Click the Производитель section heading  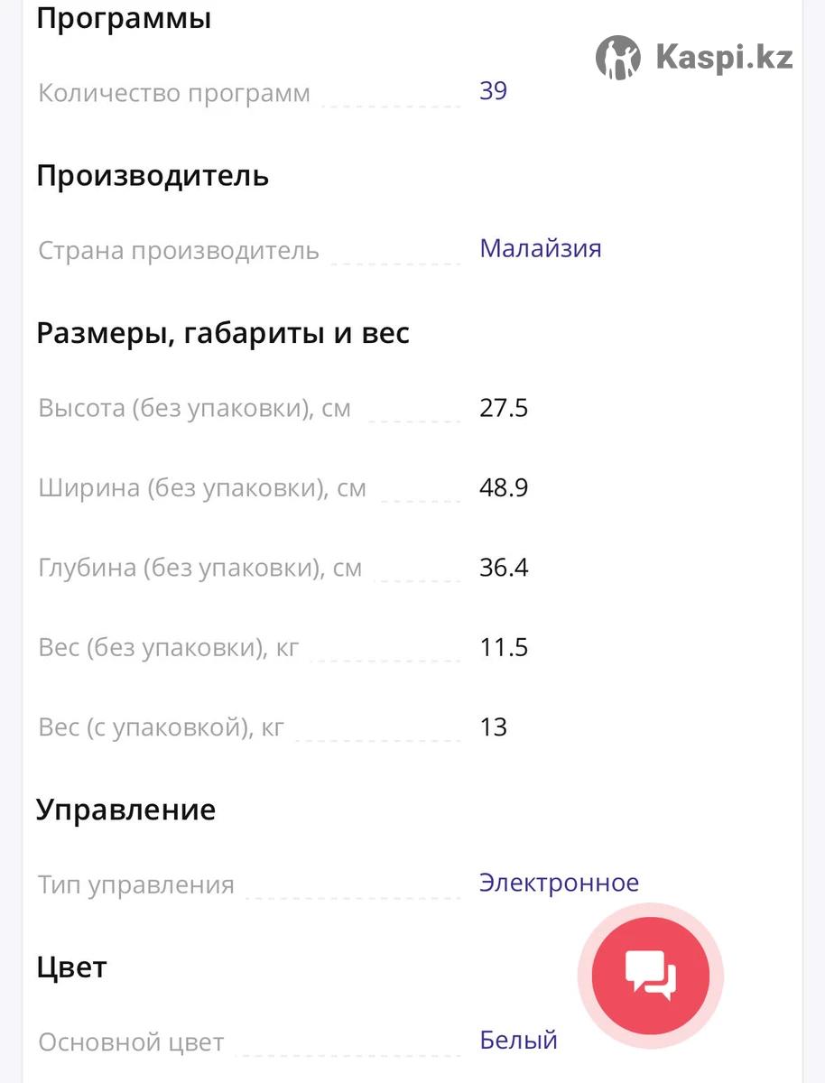153,175
